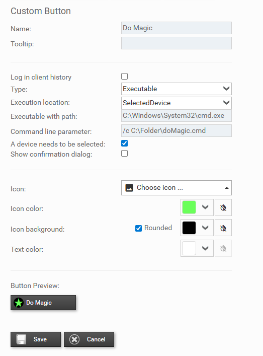Click the floppy disk icon on Save

click(21, 339)
